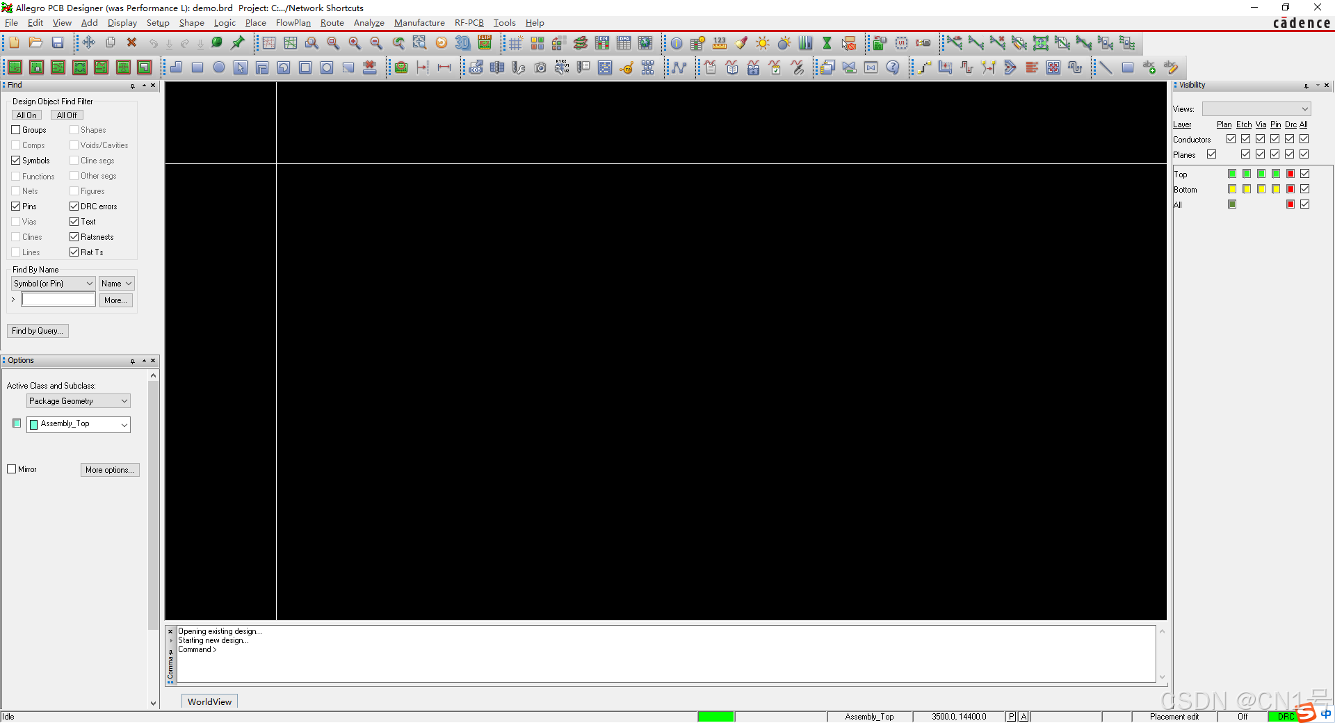This screenshot has width=1335, height=723.
Task: Toggle the Grid icon in toolbar
Action: [516, 43]
